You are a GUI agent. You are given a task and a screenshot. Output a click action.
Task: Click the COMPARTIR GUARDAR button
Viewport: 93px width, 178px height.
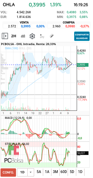[x=82, y=36]
